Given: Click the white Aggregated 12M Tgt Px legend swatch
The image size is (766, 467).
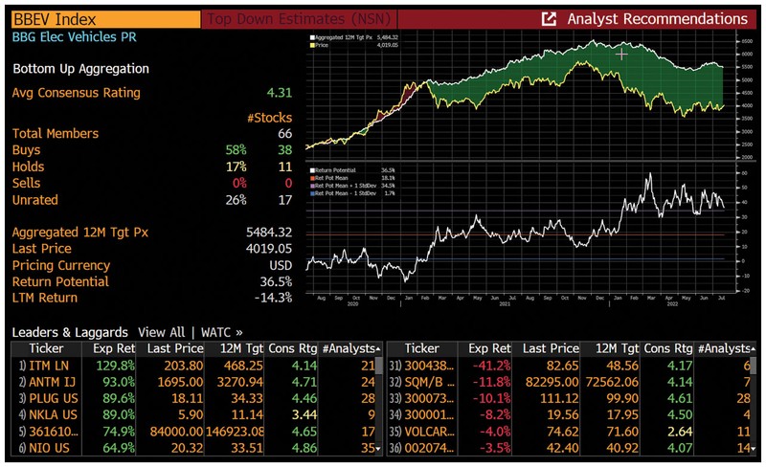Looking at the screenshot, I should click(x=313, y=37).
